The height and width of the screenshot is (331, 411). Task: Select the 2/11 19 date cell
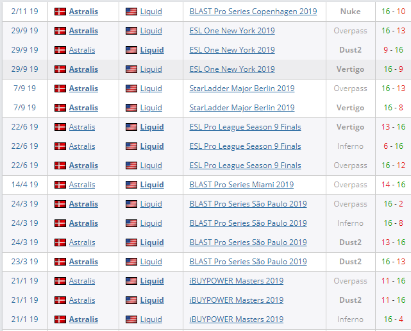click(24, 12)
